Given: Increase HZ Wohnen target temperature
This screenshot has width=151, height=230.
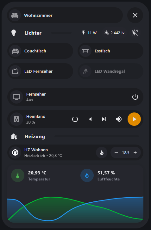Looking at the screenshot, I should 135,152.
